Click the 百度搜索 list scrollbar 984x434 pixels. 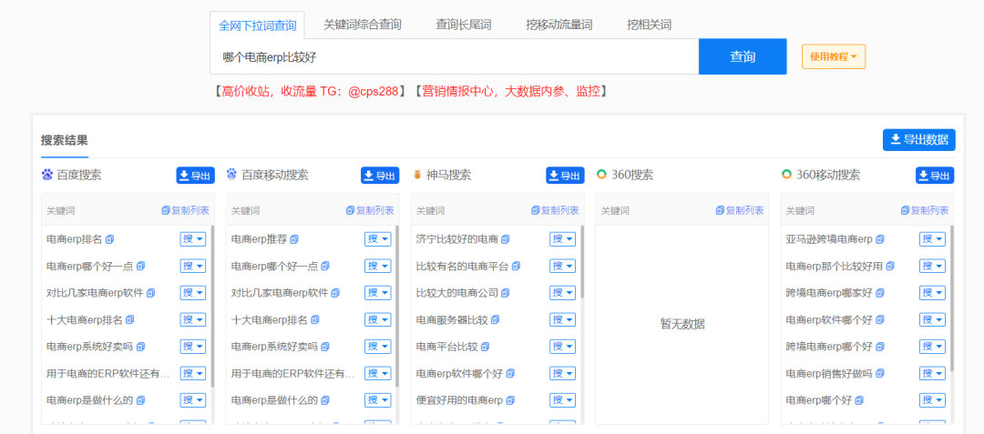click(x=212, y=306)
